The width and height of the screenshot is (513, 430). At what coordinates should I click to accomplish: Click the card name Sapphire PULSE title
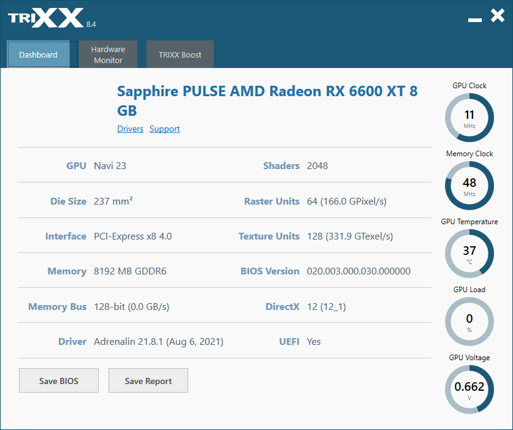(267, 100)
